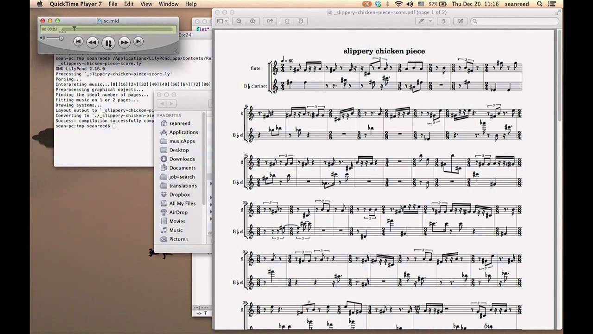
Task: Click the Bluetooth icon in menu bar
Action: 388,4
